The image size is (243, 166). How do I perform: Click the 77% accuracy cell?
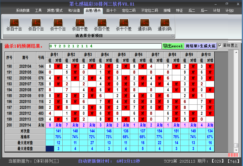[160, 137]
